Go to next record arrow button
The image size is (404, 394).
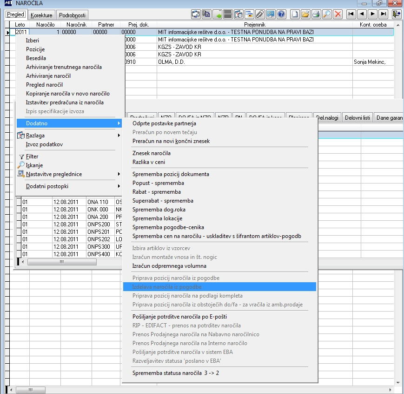coord(372,14)
